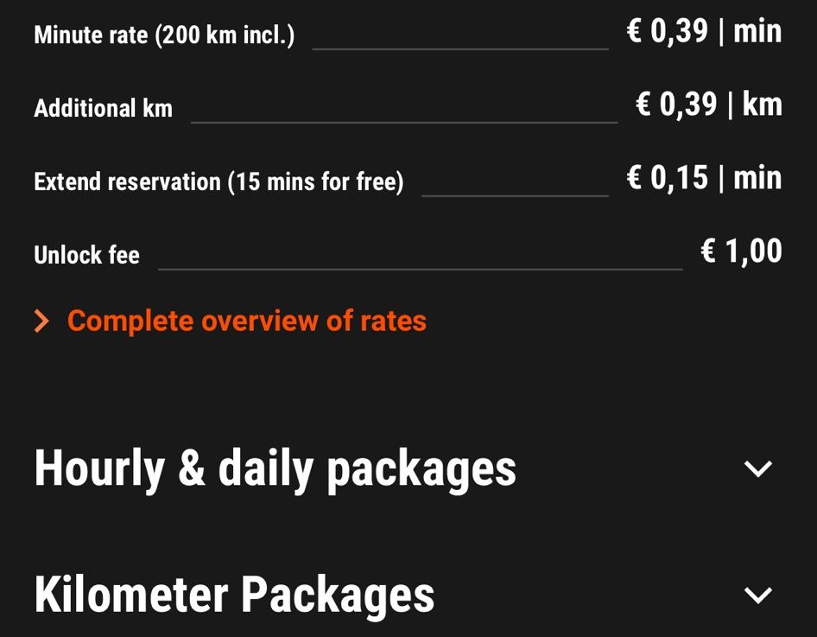Expand the Hourly & daily packages chevron
The image size is (817, 637).
pyautogui.click(x=757, y=468)
